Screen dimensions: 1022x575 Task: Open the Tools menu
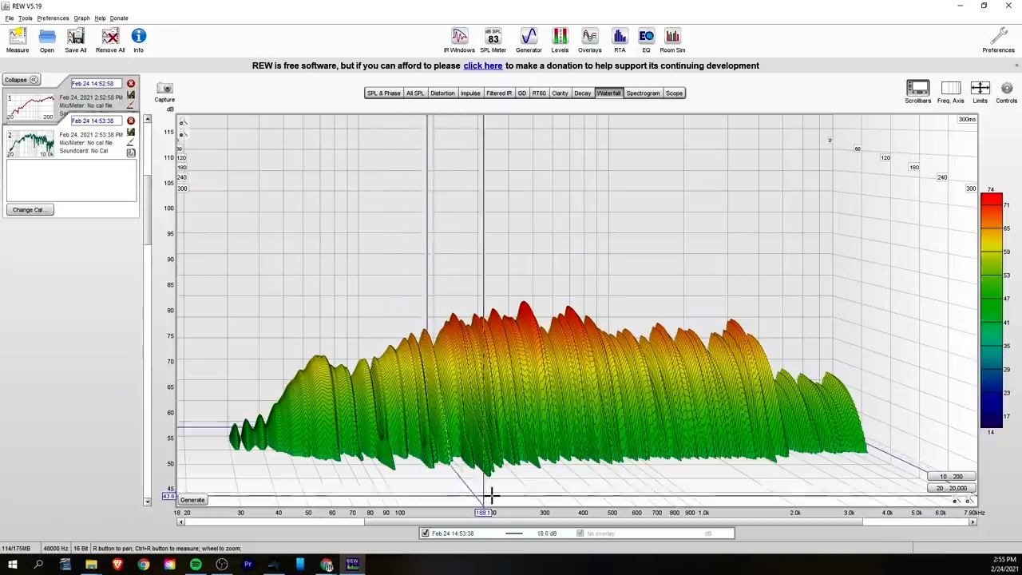26,18
